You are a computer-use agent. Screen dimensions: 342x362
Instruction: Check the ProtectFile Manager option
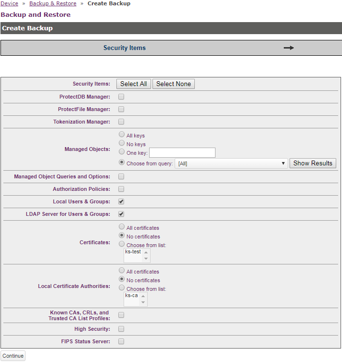tap(121, 109)
